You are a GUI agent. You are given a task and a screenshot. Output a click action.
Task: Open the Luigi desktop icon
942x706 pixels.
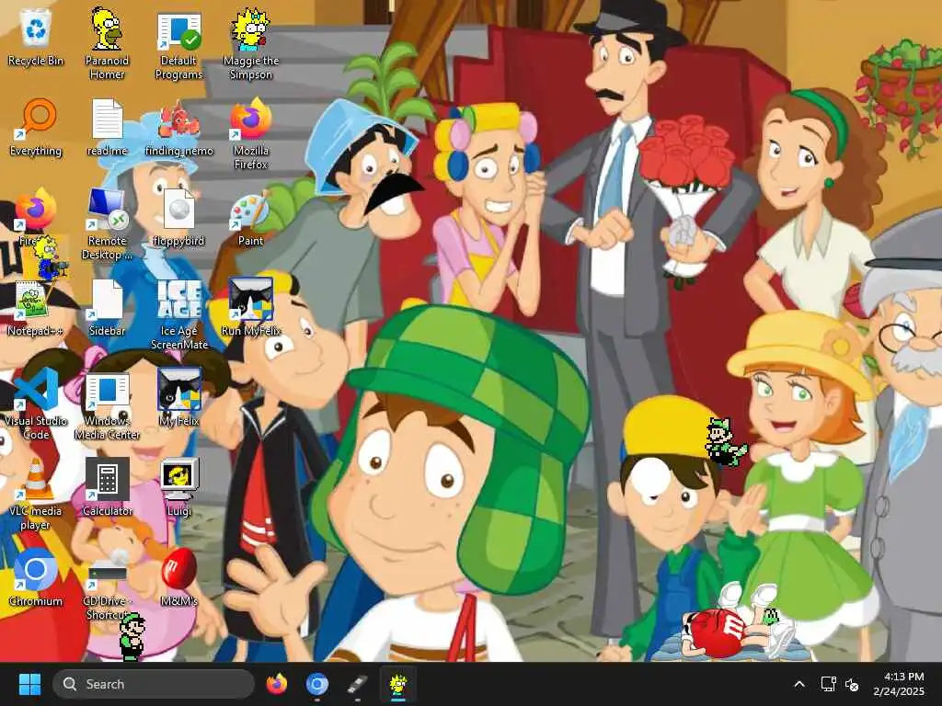tap(179, 487)
